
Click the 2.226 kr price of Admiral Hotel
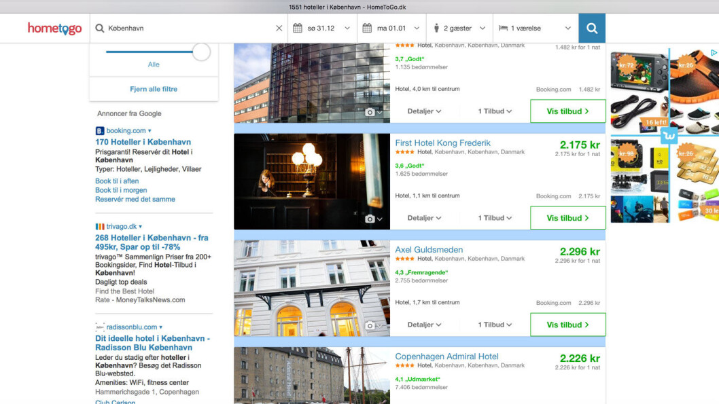tap(580, 359)
